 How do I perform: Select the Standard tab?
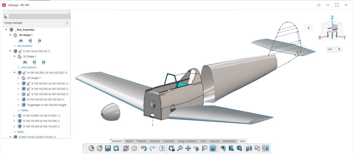click(117, 141)
